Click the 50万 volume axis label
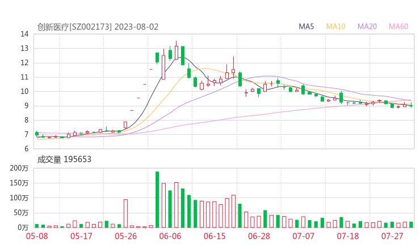The image size is (420, 249). tap(21, 213)
